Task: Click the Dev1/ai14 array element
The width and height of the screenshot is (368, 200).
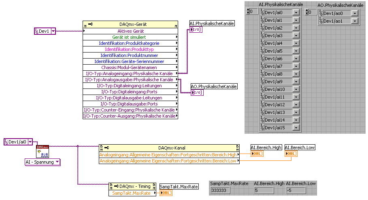Action: 280,120
